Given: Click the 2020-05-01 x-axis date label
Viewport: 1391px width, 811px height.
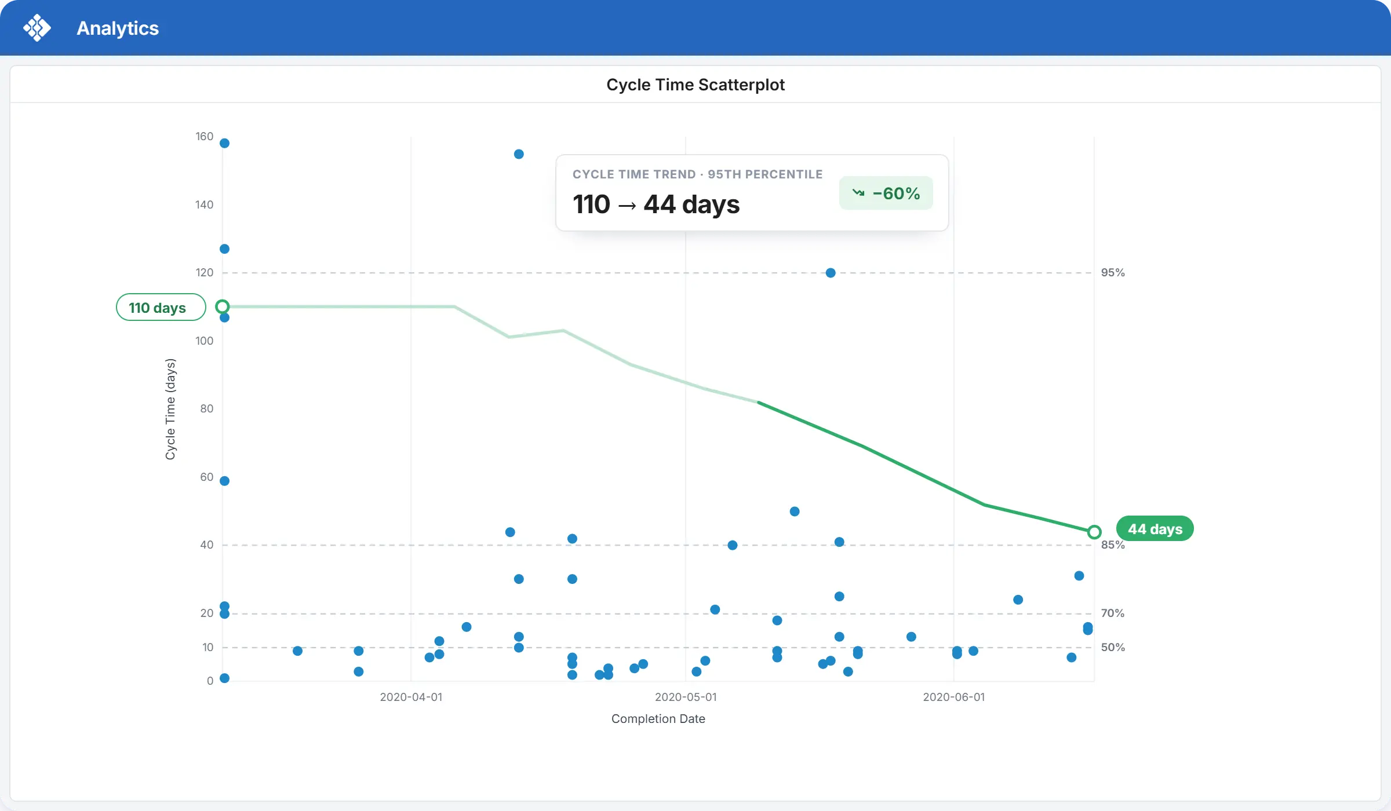Looking at the screenshot, I should tap(686, 697).
